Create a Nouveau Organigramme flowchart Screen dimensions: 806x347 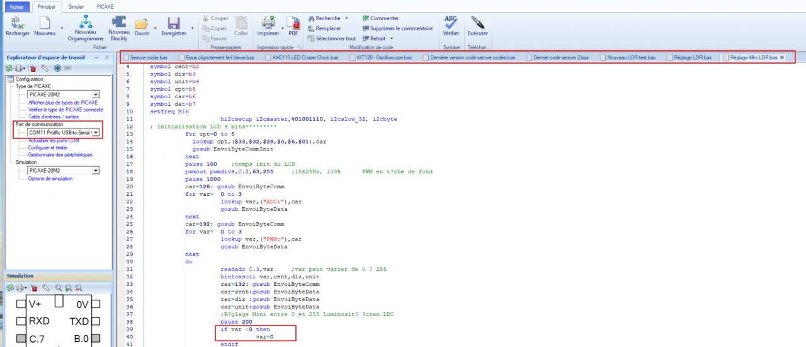coord(85,29)
